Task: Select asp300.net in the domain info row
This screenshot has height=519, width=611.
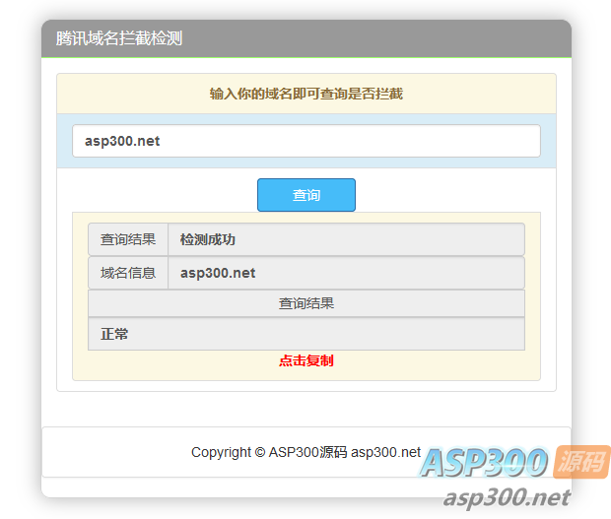Action: tap(218, 273)
